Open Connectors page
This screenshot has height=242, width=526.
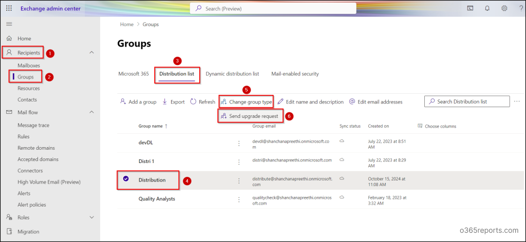point(30,171)
